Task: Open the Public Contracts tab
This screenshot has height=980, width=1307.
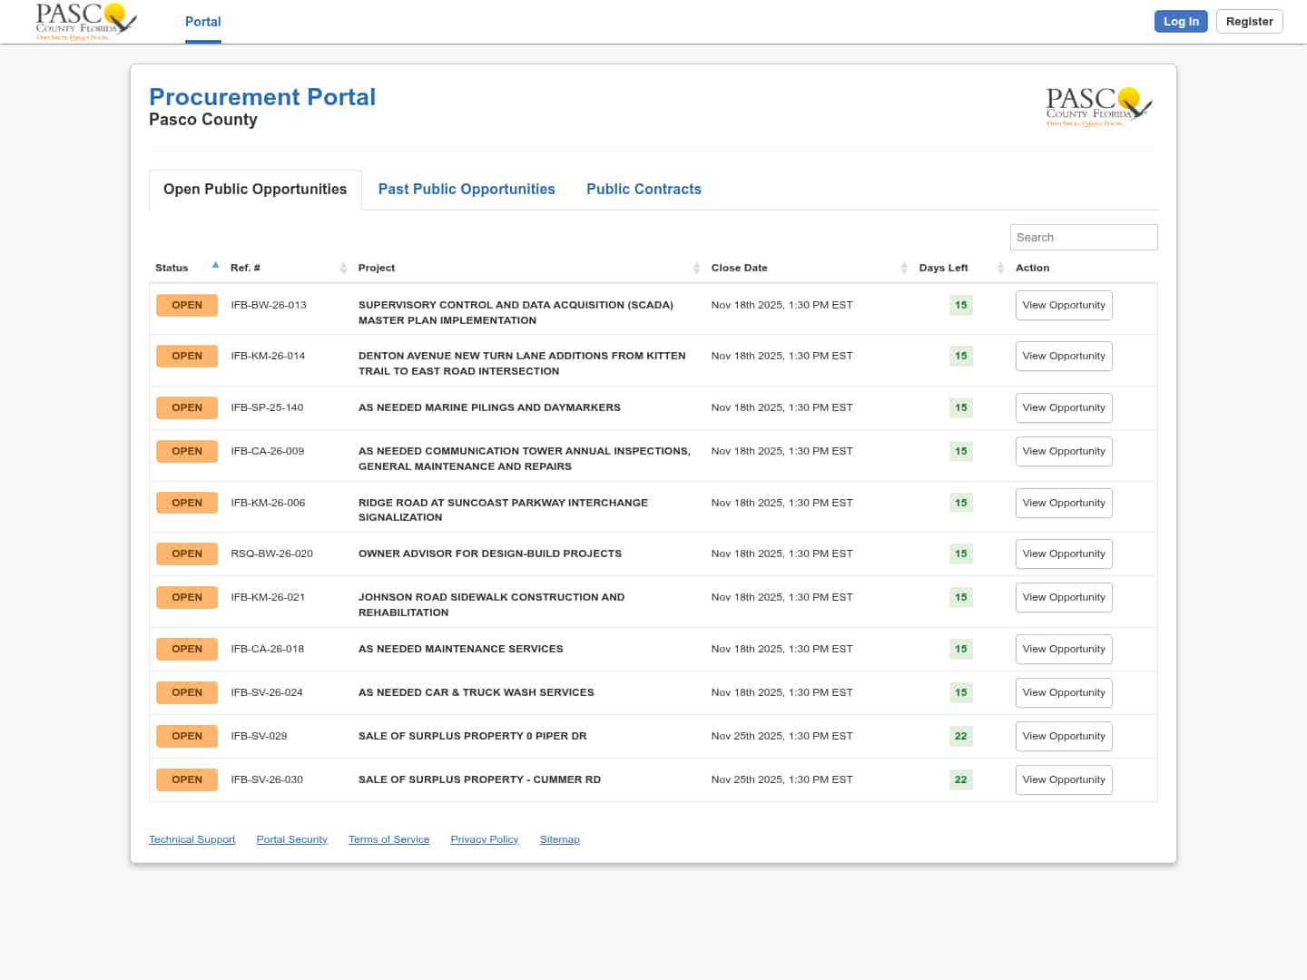Action: (644, 190)
